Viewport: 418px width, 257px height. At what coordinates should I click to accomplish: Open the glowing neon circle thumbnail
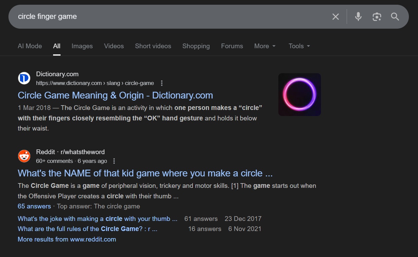300,94
